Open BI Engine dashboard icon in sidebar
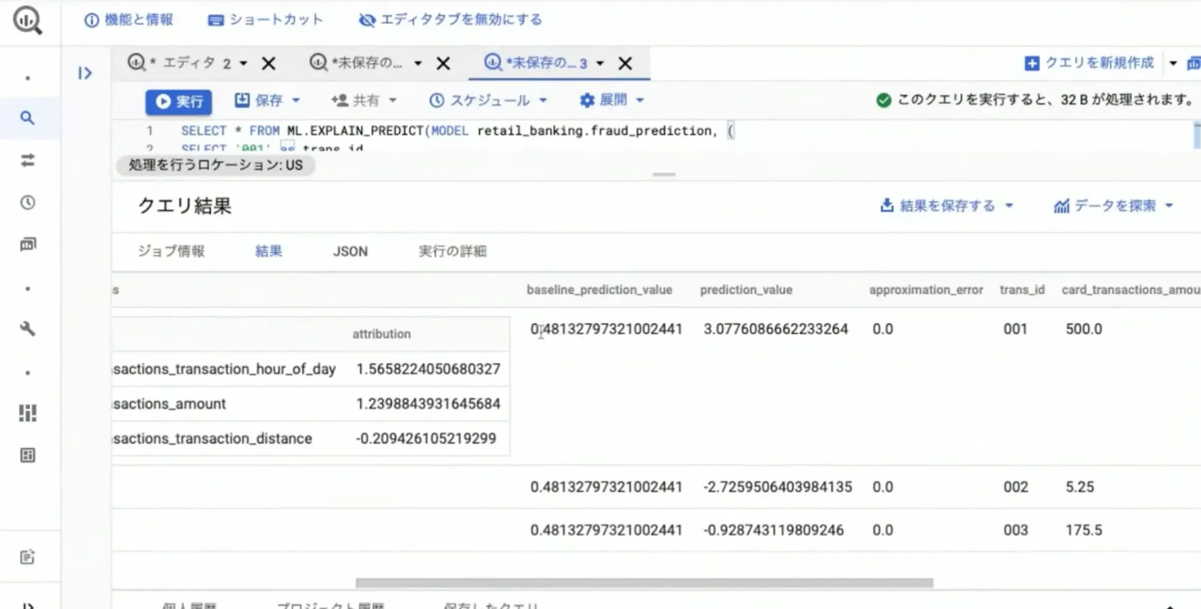 pos(28,413)
